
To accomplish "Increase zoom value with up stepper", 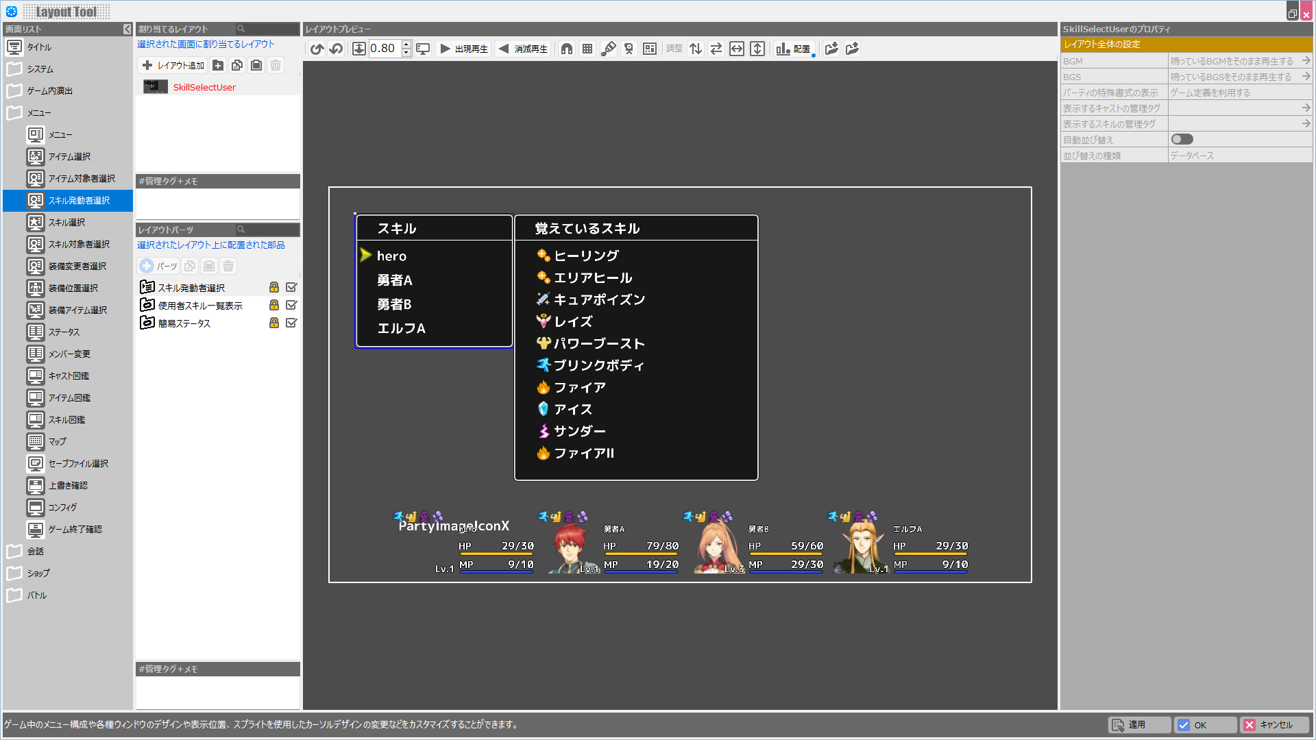I will 406,45.
